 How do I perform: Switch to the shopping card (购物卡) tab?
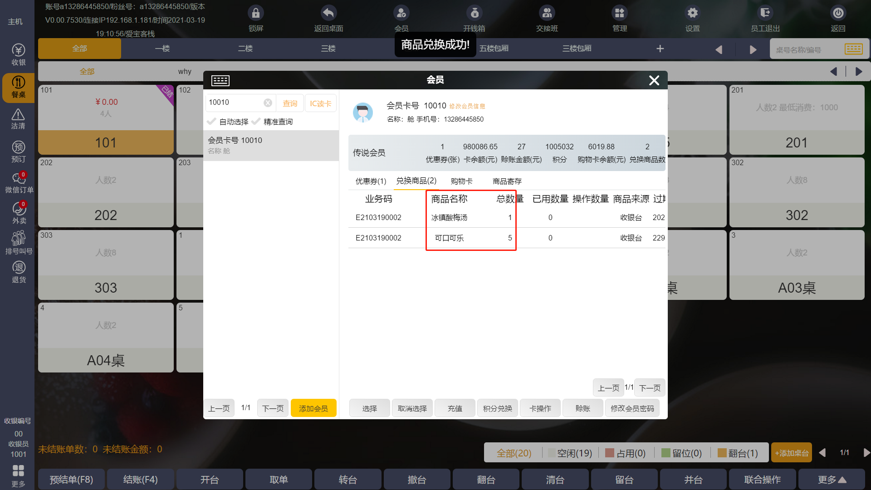pos(461,181)
